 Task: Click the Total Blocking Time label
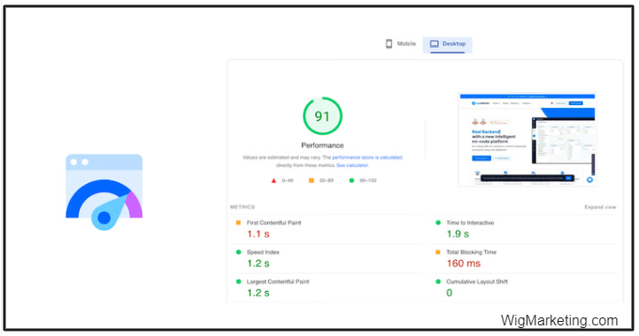(472, 252)
